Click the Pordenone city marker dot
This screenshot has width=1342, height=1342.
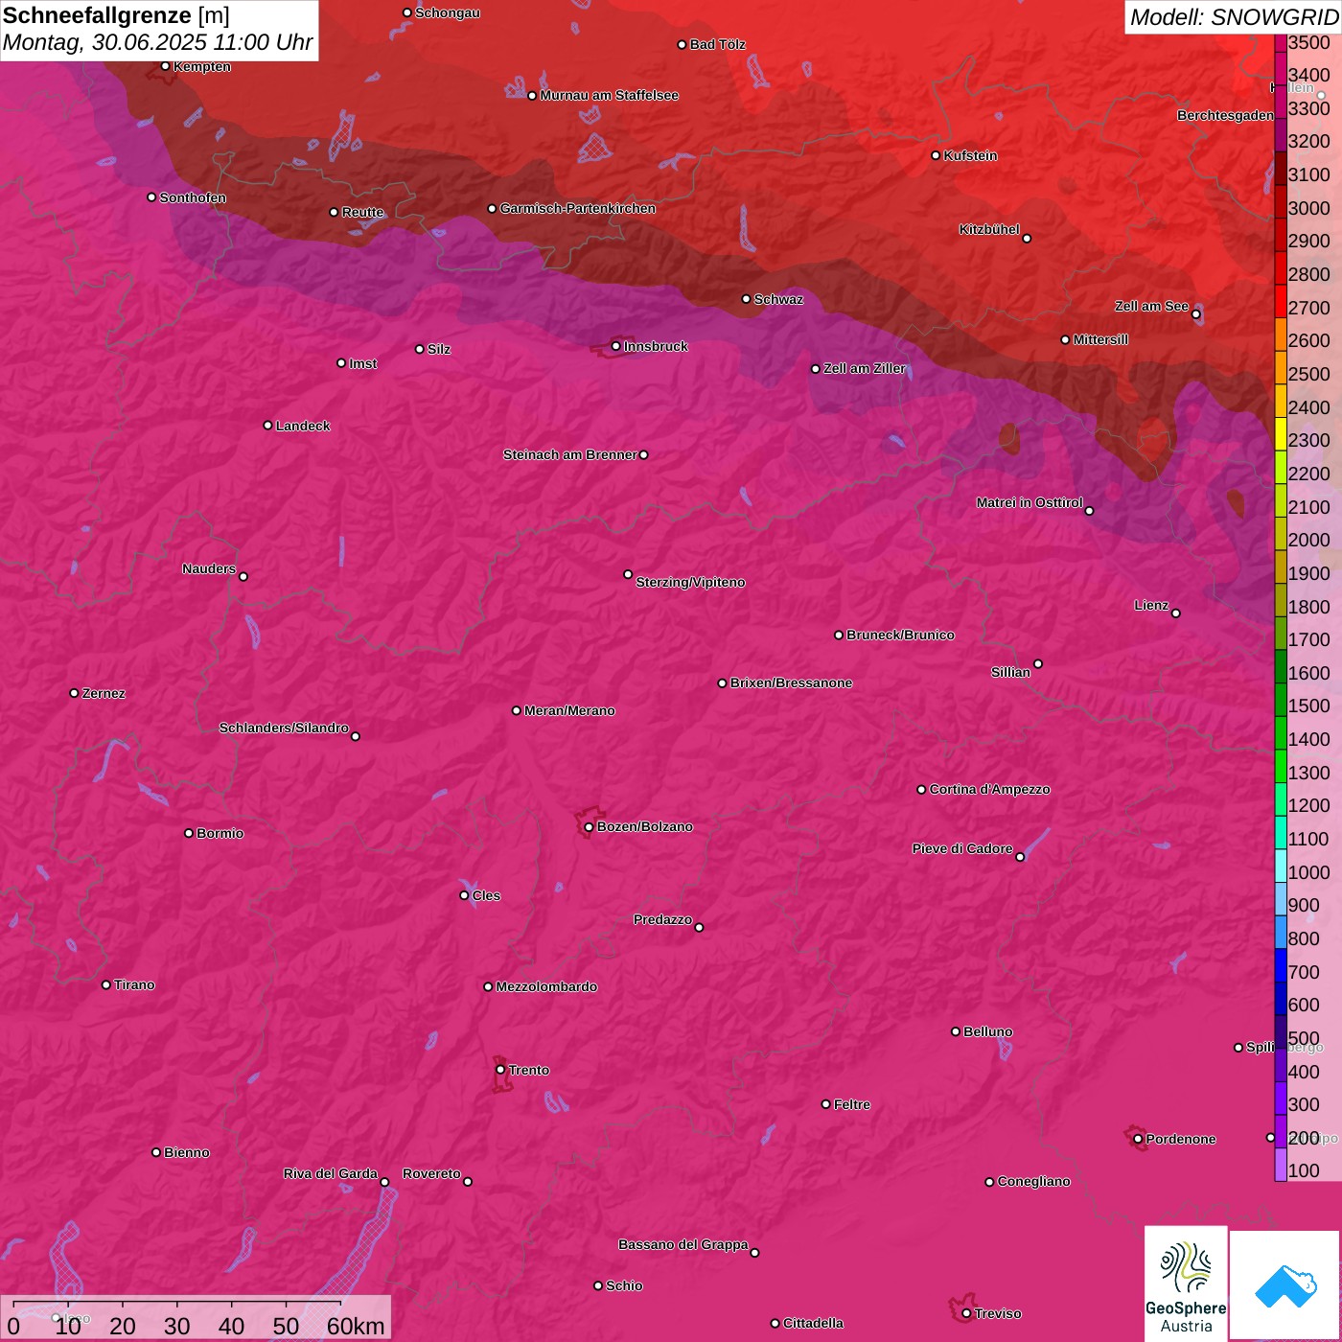point(1138,1139)
